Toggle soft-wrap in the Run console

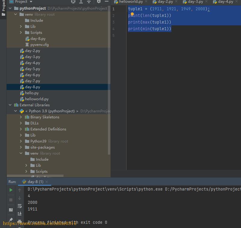[20, 206]
